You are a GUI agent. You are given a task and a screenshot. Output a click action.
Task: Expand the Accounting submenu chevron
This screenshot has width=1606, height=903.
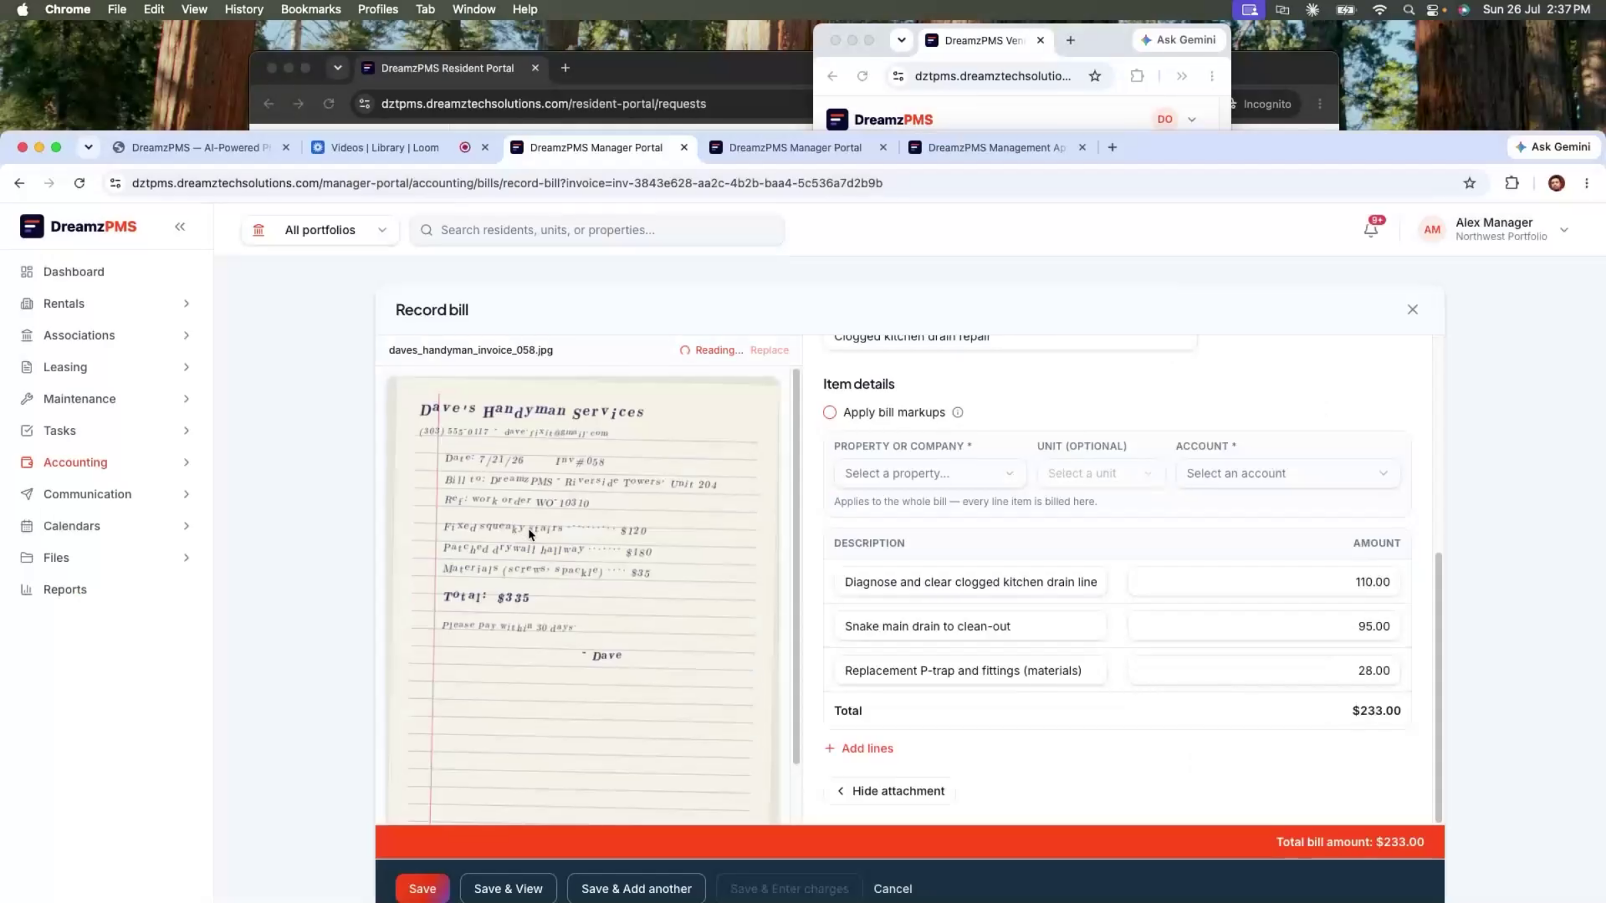(x=187, y=462)
